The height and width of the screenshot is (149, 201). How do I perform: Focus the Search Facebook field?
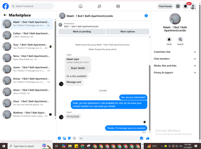[x=32, y=6]
